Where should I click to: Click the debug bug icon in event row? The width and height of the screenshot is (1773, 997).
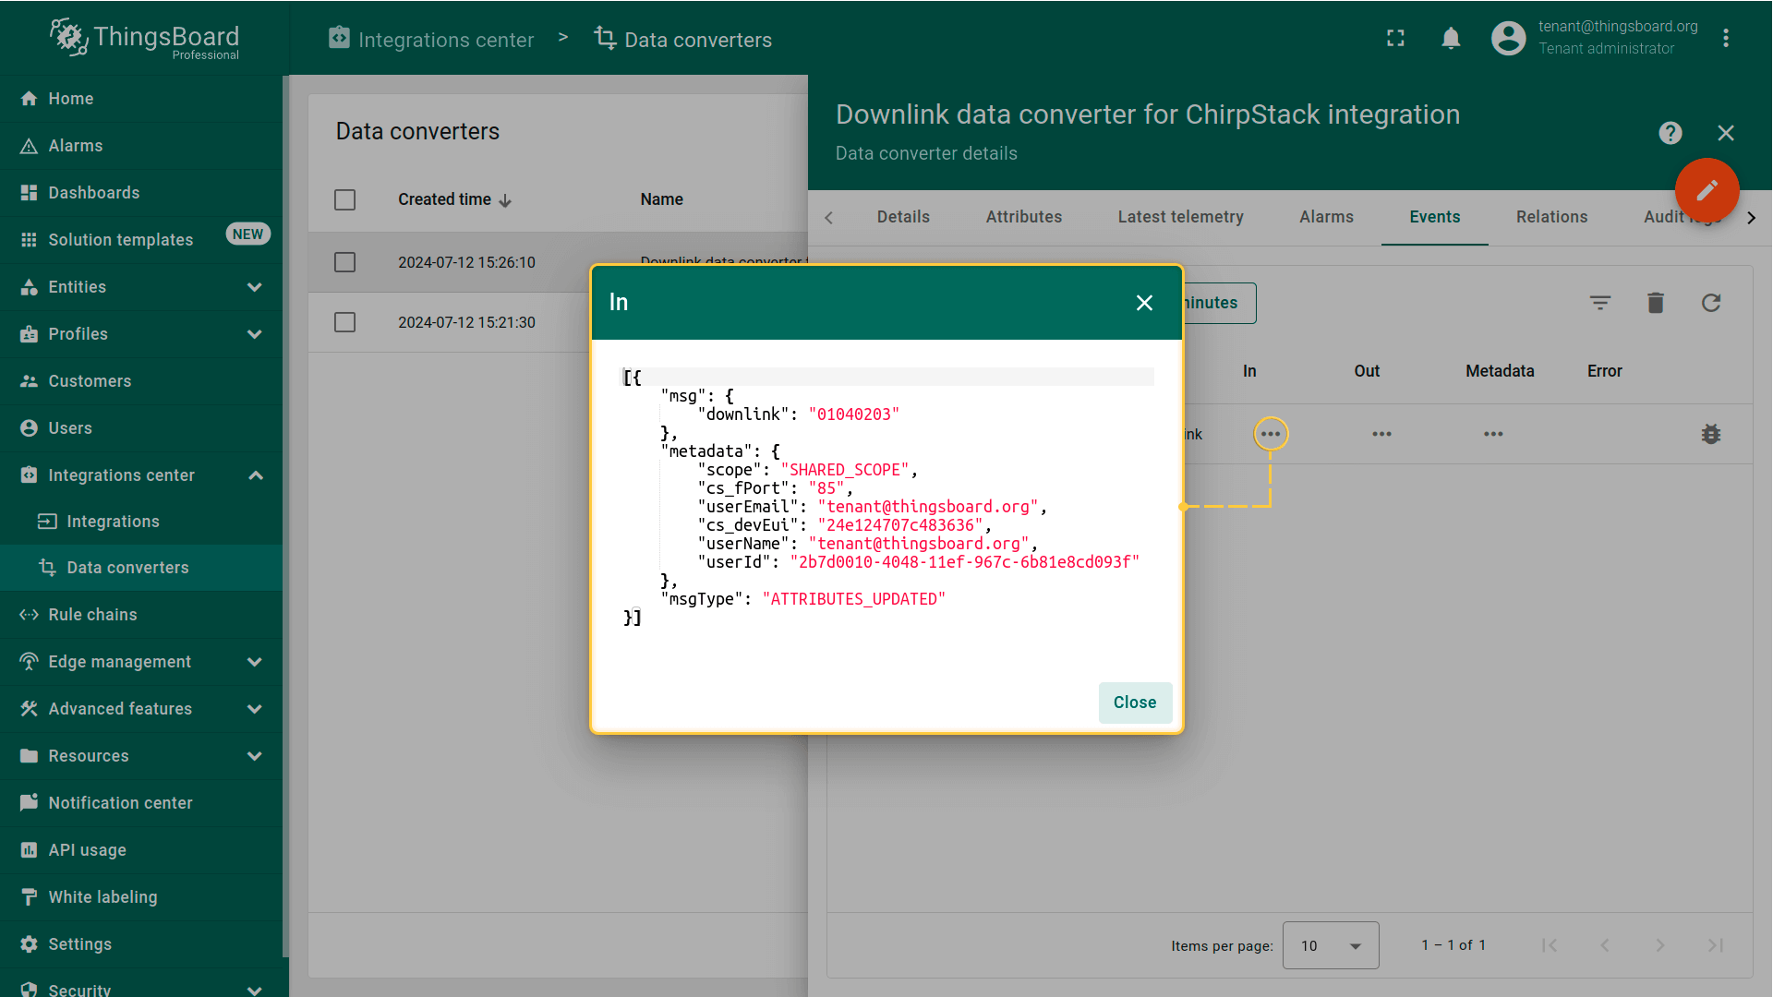point(1711,434)
